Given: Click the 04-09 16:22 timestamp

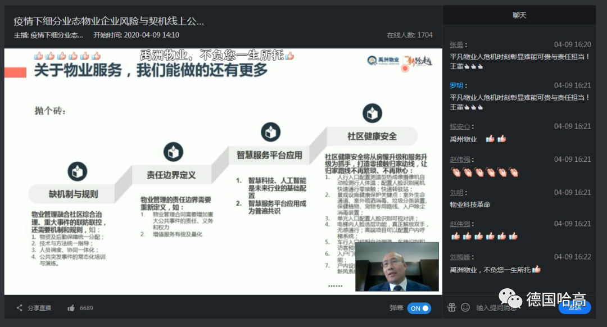Looking at the screenshot, I should click(573, 257).
